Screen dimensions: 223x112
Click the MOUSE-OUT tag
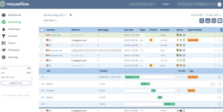(193, 77)
